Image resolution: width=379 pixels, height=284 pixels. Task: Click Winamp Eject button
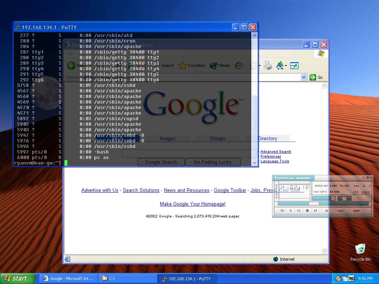(x=326, y=210)
